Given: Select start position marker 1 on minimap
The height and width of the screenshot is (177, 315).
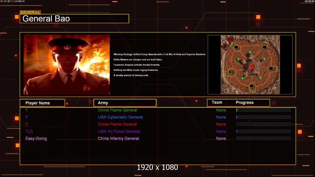Looking at the screenshot, I should coord(231,72).
